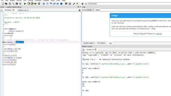Open the Source menu
This screenshot has height=96, width=171.
19,1
